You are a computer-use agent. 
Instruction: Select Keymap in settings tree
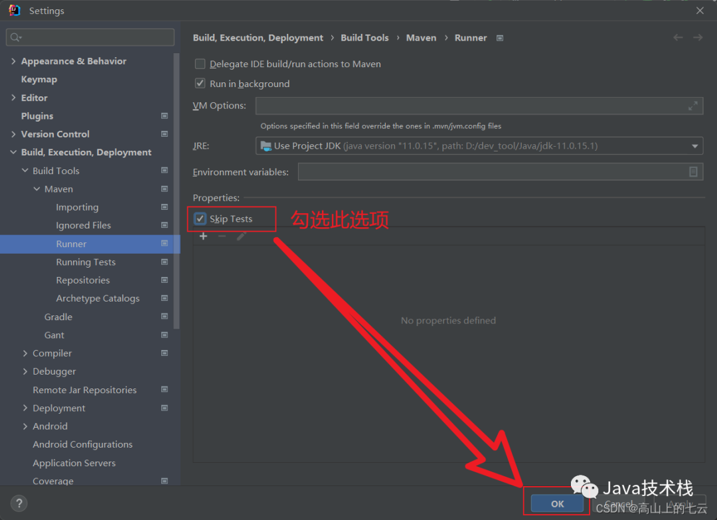coord(39,79)
